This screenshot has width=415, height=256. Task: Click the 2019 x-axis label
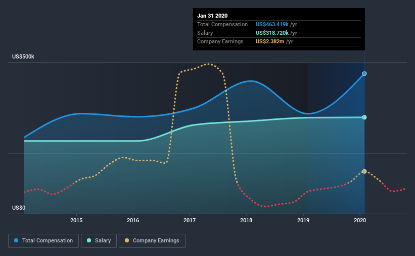303,220
